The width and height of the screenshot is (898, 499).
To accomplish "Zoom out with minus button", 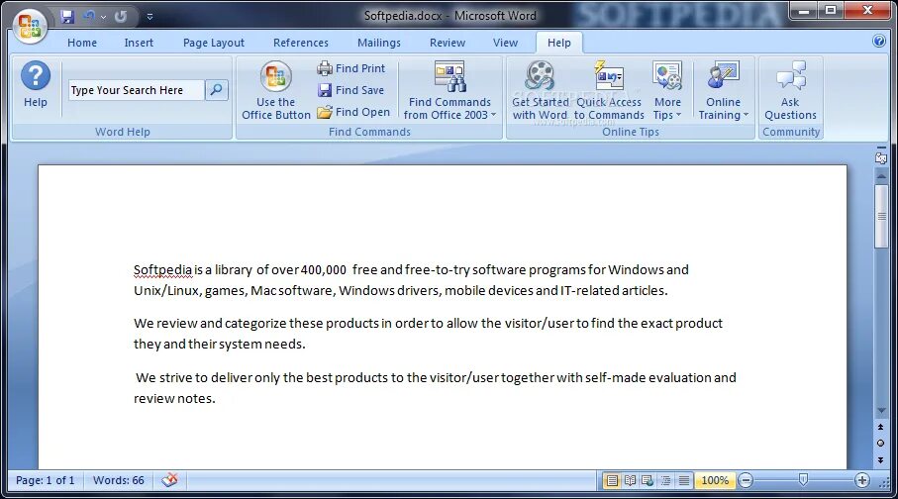I will tap(746, 480).
